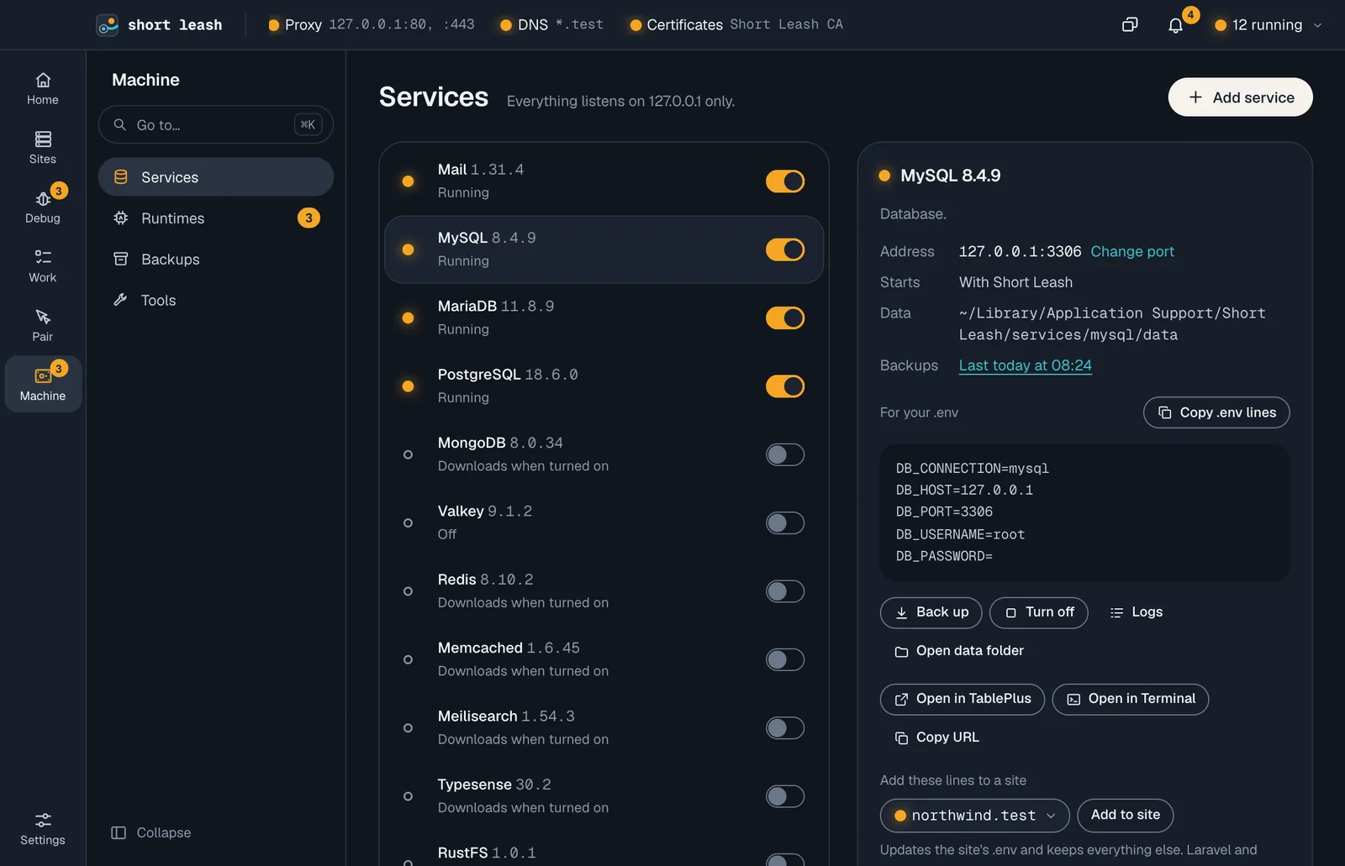Select the Meilisearch service row

tap(604, 727)
